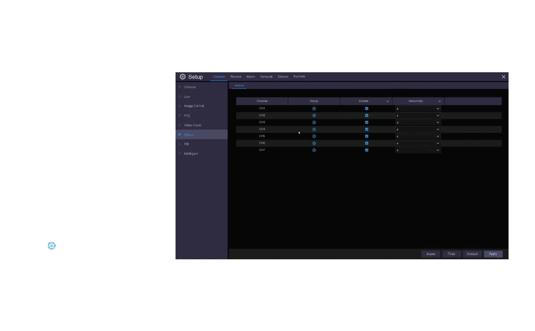Viewport: 535px width, 331px height.
Task: Open motion setup gear for CH1
Action: 314,109
